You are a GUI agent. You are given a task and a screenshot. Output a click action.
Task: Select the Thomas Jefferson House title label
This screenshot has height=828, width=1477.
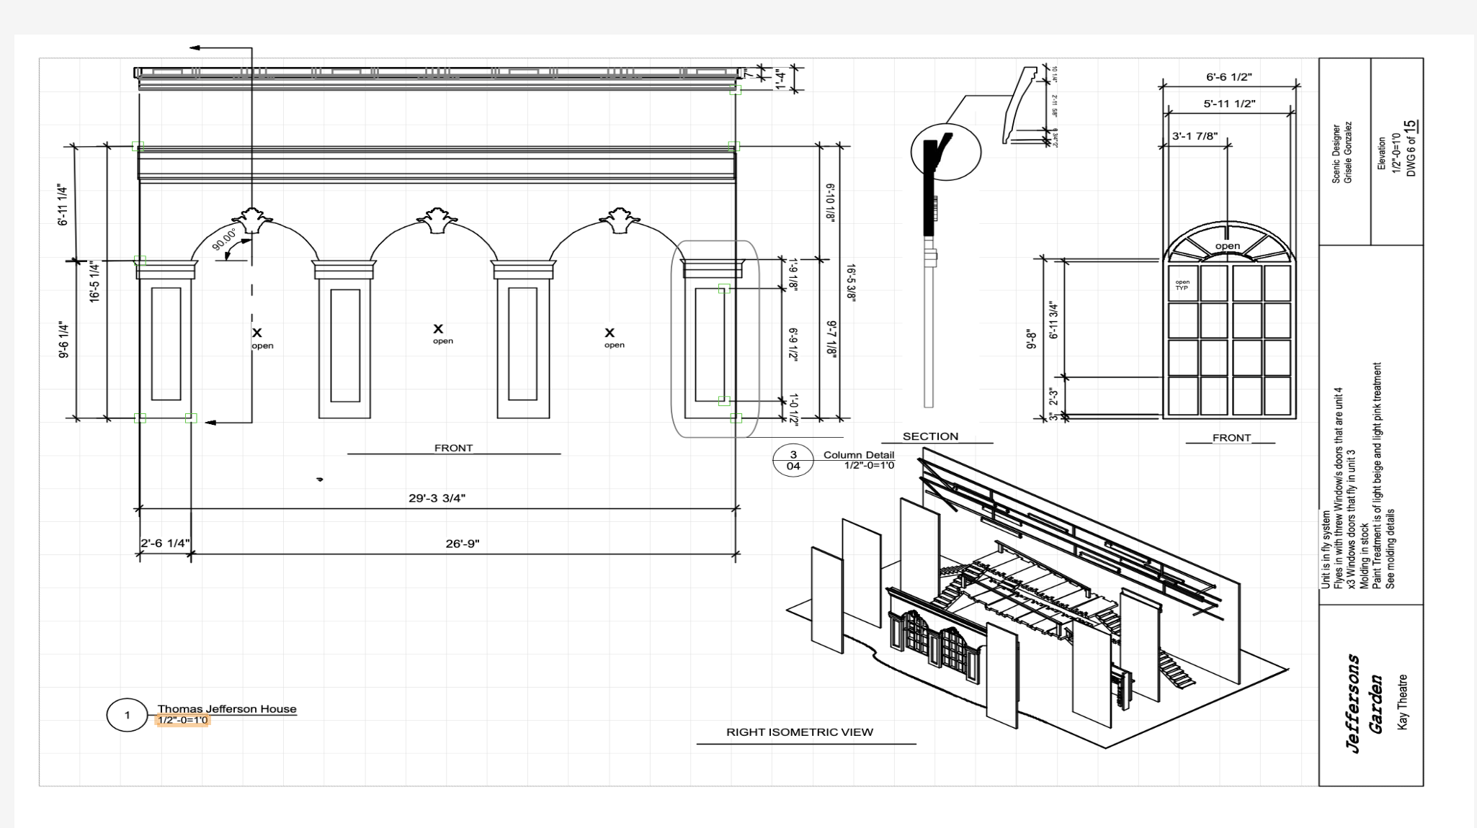(x=227, y=708)
